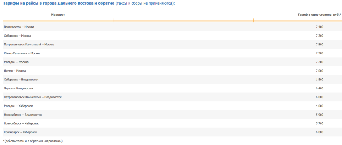Click the Владивосток – Москва route row
Image resolution: width=342 pixels, height=145 pixels.
[19, 27]
